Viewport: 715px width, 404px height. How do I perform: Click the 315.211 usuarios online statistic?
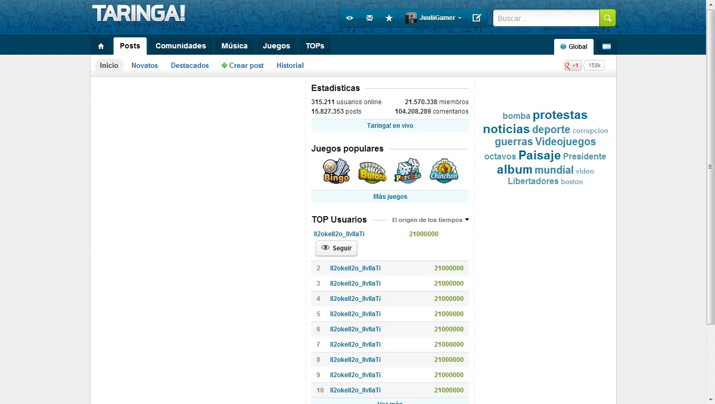(x=346, y=102)
